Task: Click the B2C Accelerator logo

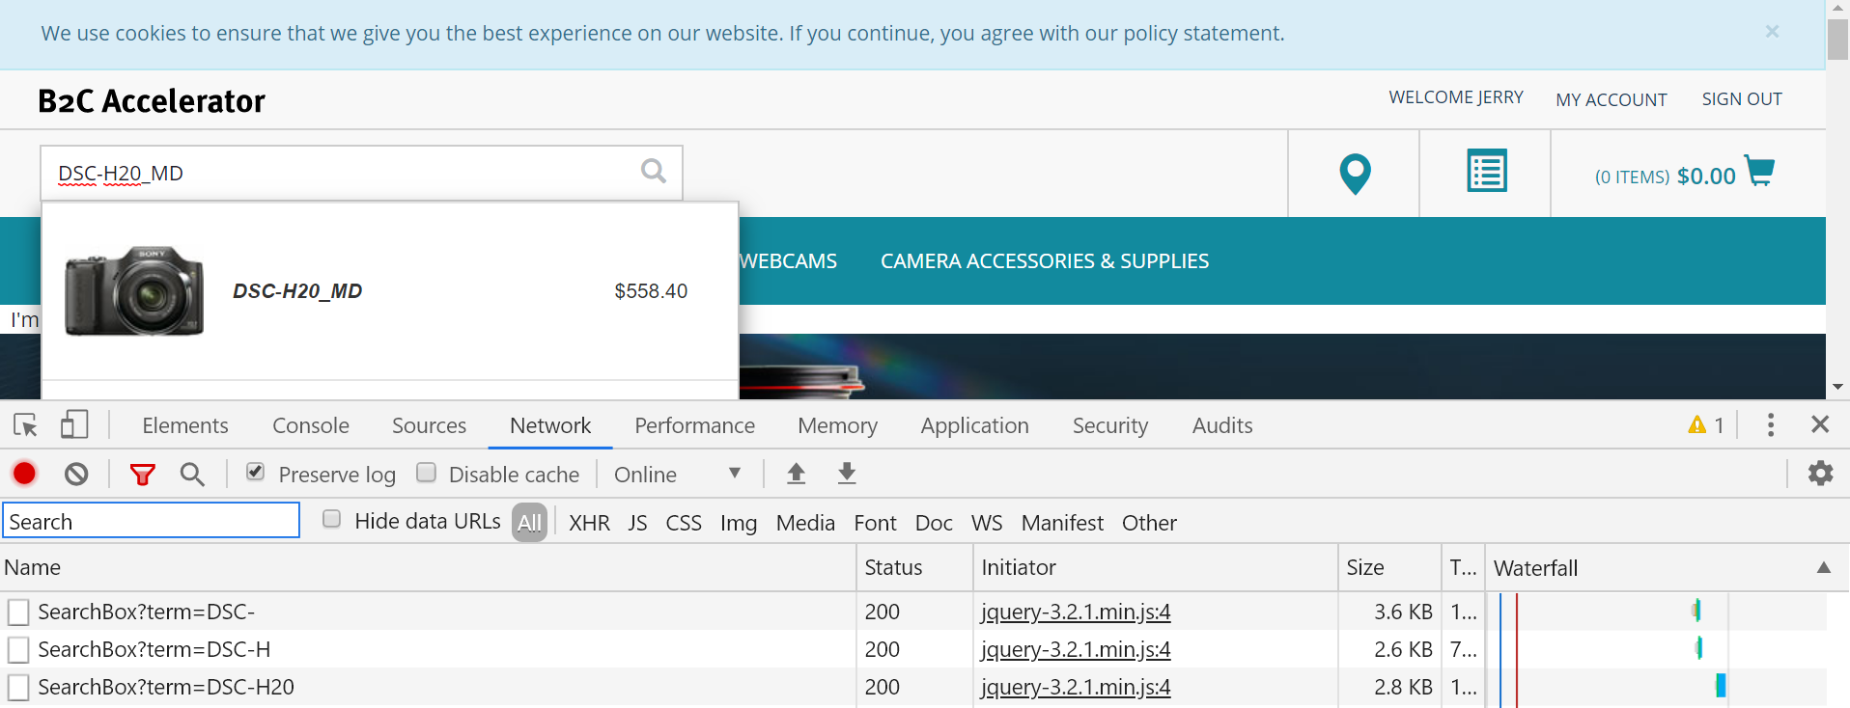Action: click(152, 100)
